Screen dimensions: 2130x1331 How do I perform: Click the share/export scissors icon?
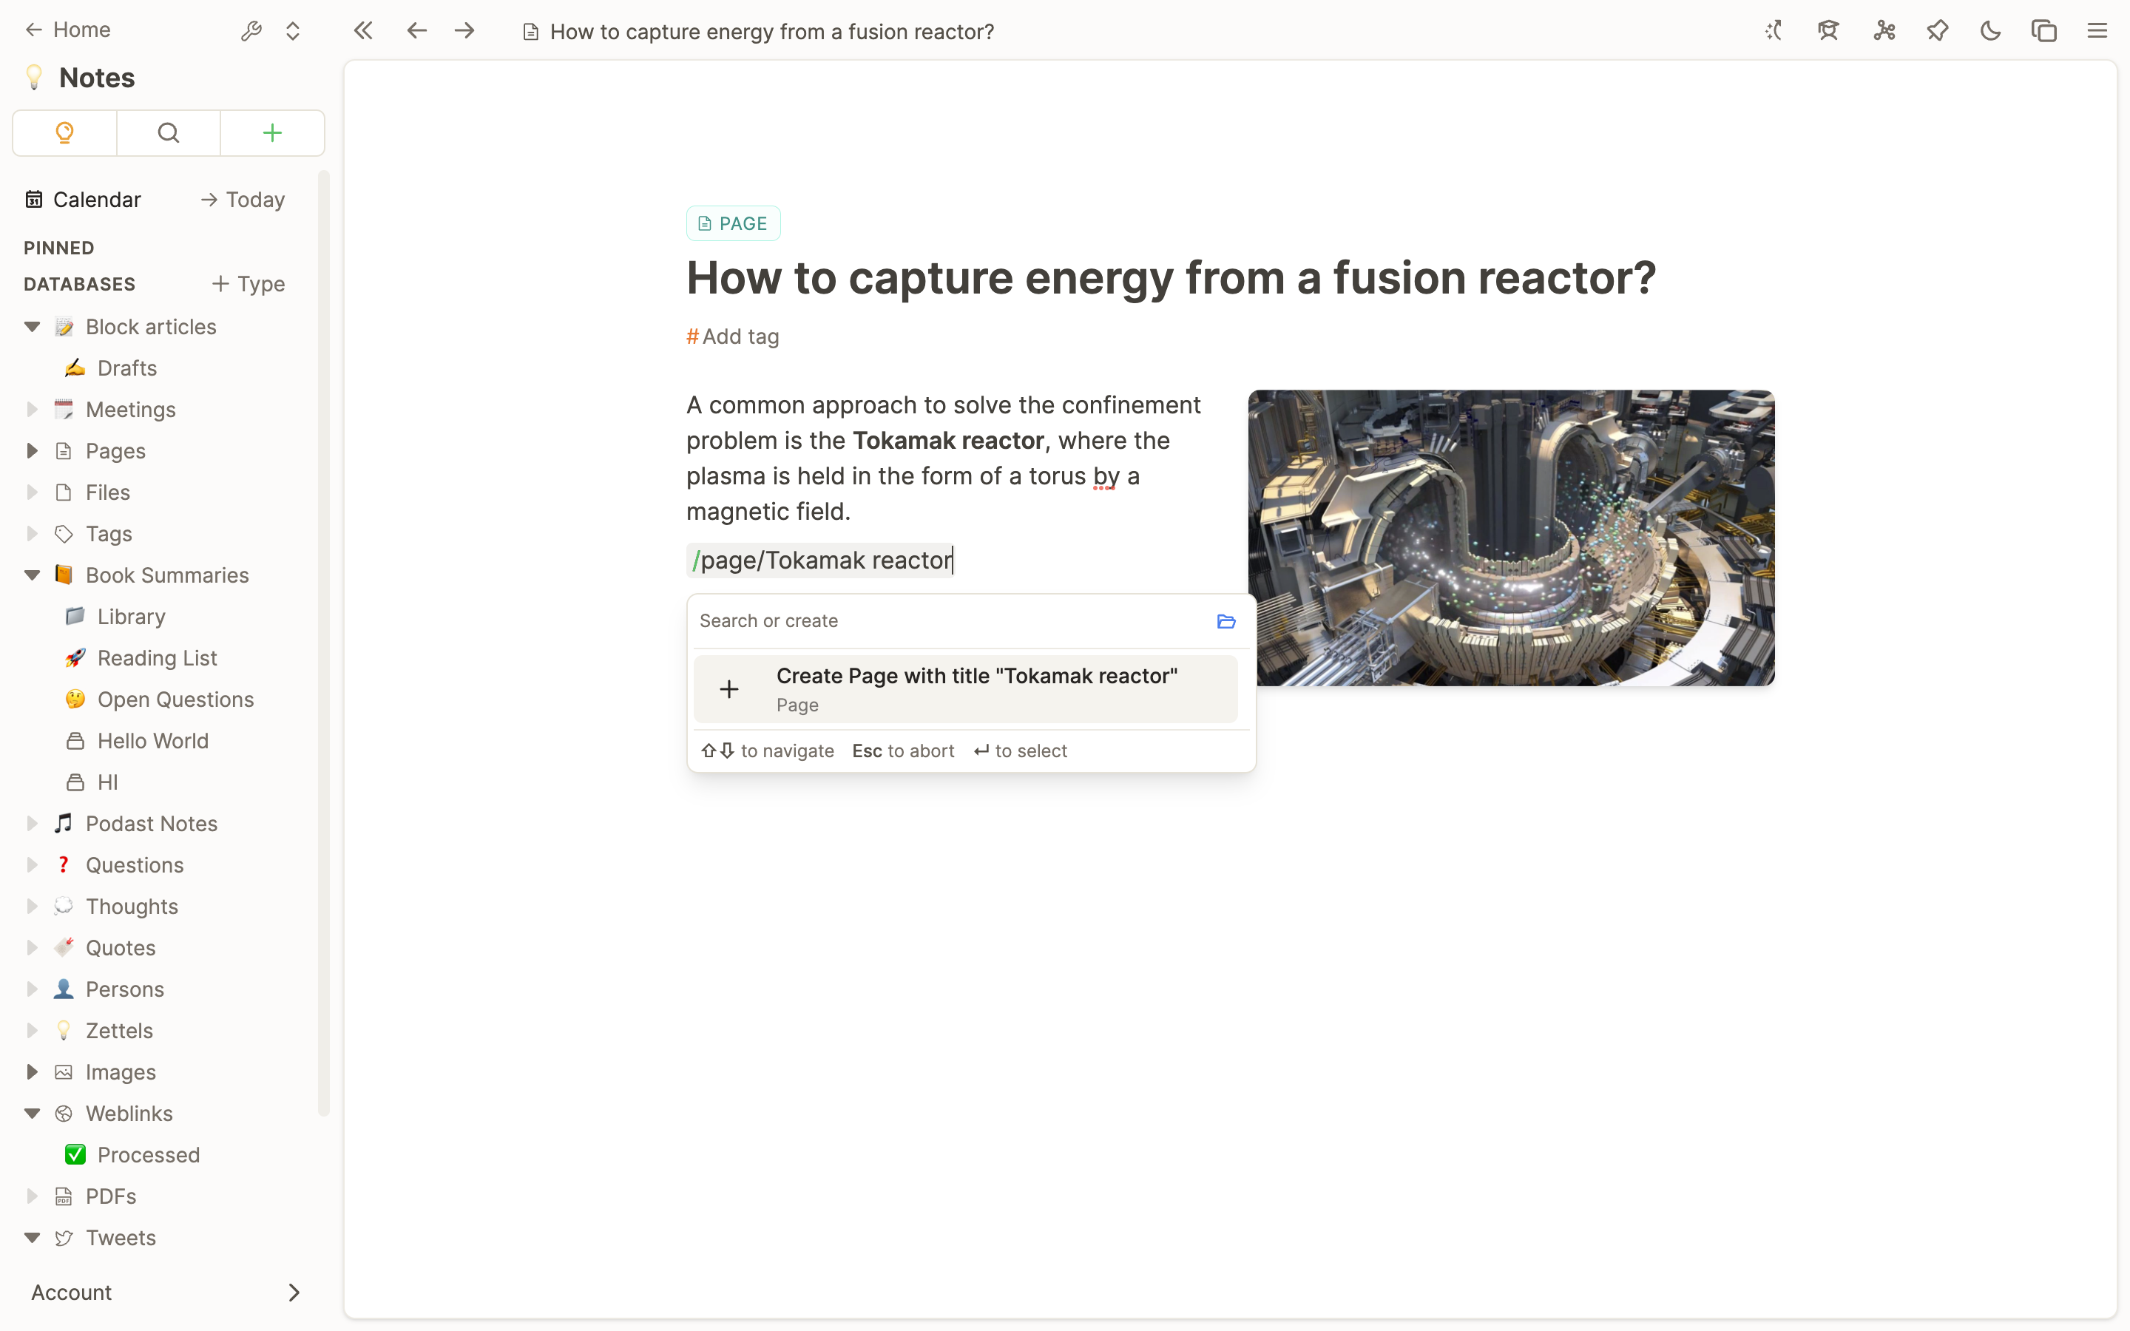(x=1884, y=30)
